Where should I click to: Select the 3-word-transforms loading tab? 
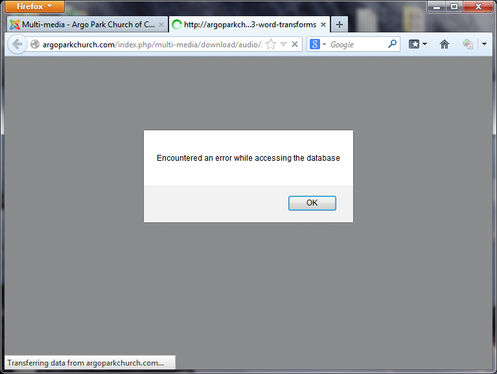tap(249, 25)
